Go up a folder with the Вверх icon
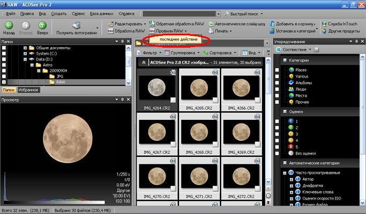The image size is (366, 214). pos(42,25)
